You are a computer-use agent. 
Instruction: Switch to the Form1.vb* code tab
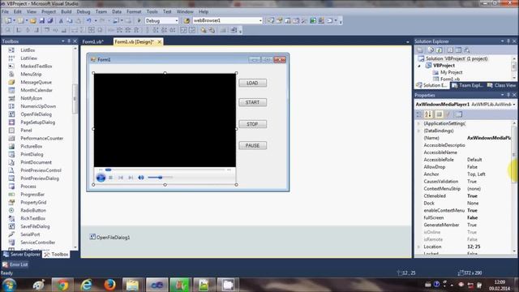[x=93, y=41]
